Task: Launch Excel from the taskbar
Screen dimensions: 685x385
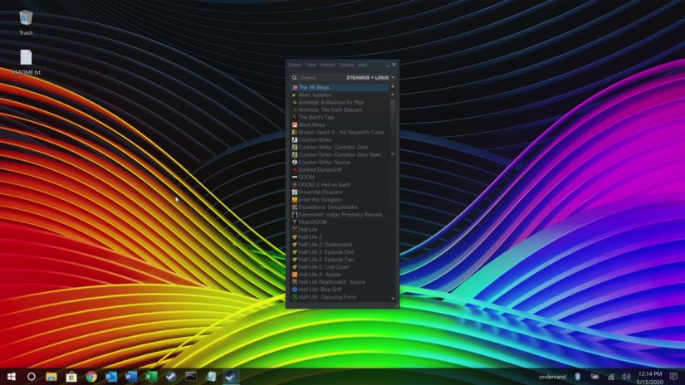Action: (151, 377)
